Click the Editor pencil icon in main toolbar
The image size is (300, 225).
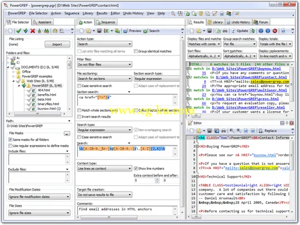click(214, 13)
